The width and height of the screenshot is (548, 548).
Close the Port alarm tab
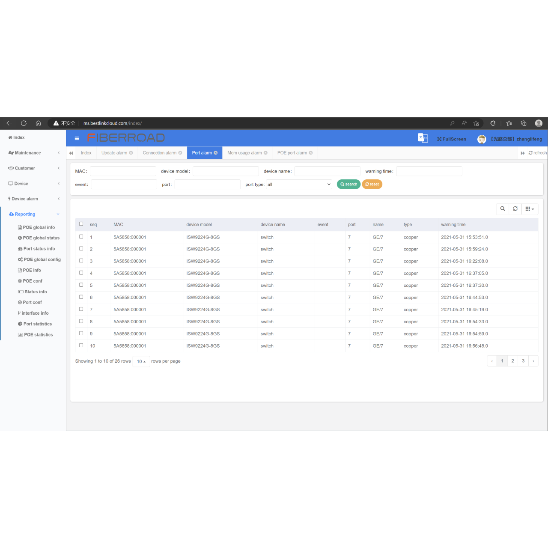pos(216,153)
